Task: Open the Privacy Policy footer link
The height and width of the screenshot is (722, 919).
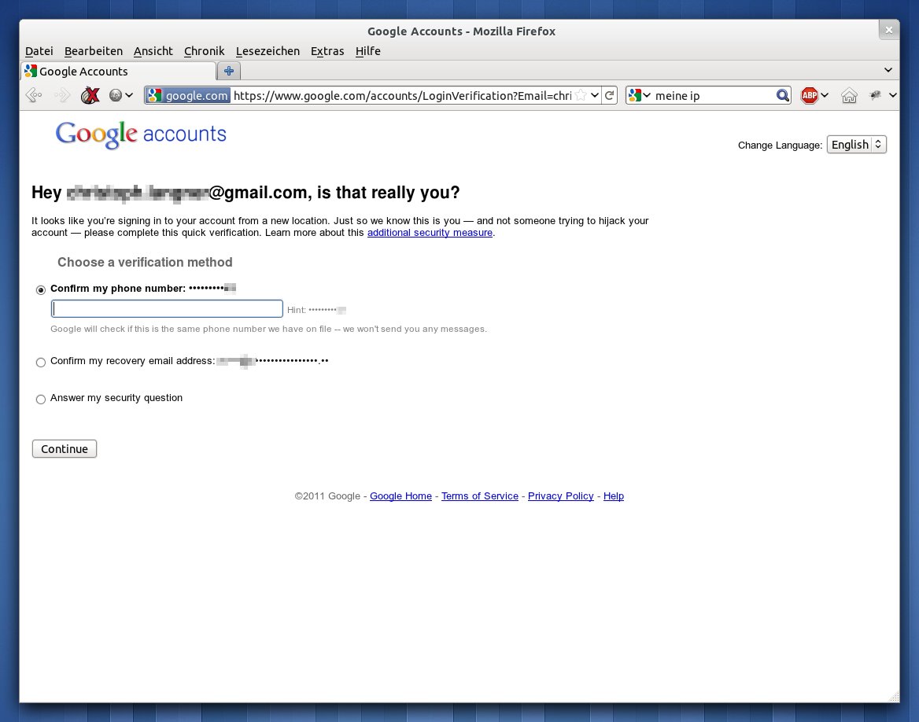Action: tap(560, 496)
